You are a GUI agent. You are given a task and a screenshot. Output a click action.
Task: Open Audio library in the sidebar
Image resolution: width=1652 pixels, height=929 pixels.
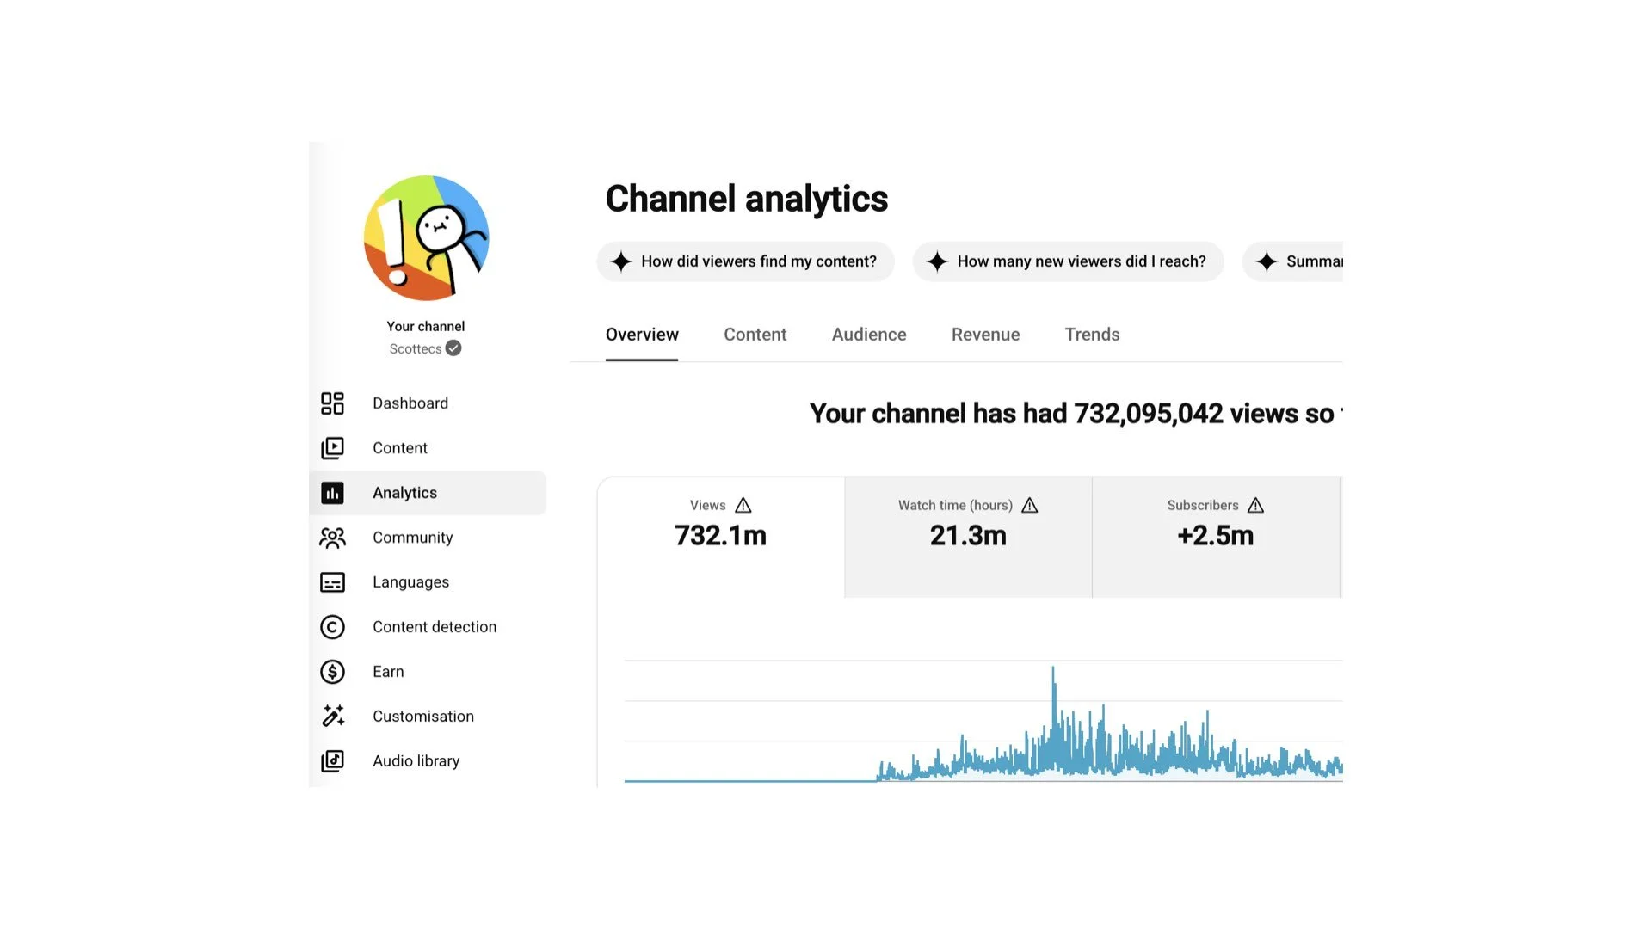tap(428, 761)
